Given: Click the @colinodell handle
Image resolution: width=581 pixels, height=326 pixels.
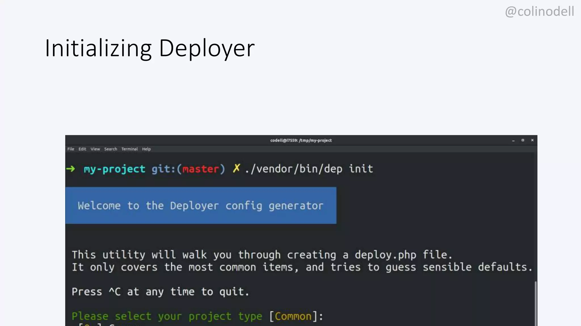Looking at the screenshot, I should pos(540,12).
